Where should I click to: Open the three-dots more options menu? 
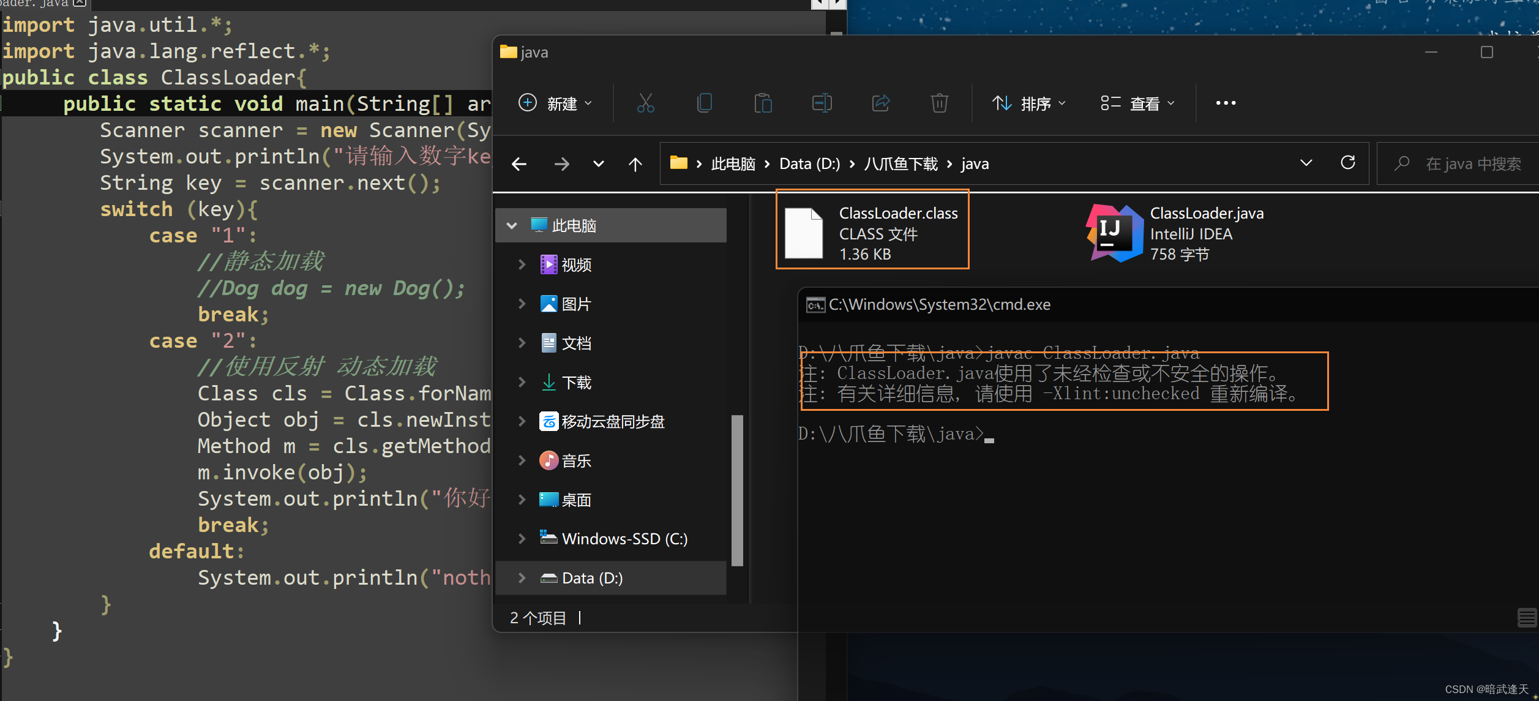pyautogui.click(x=1225, y=103)
